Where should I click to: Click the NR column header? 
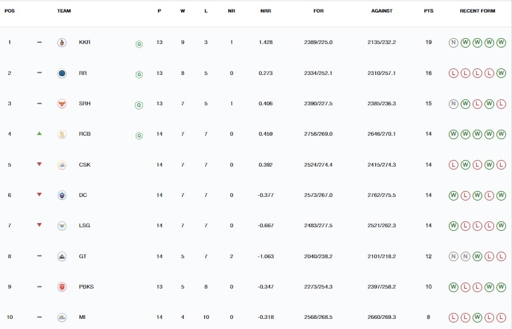tap(231, 11)
